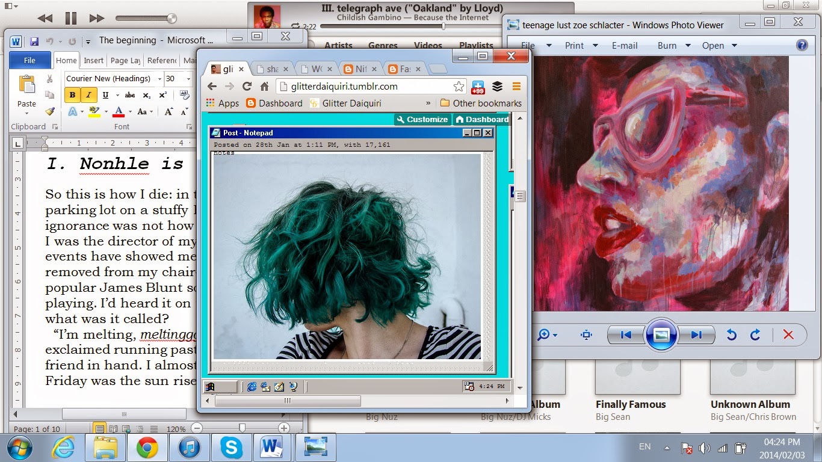
Task: Go to next image in Photo Viewer
Action: tap(696, 335)
